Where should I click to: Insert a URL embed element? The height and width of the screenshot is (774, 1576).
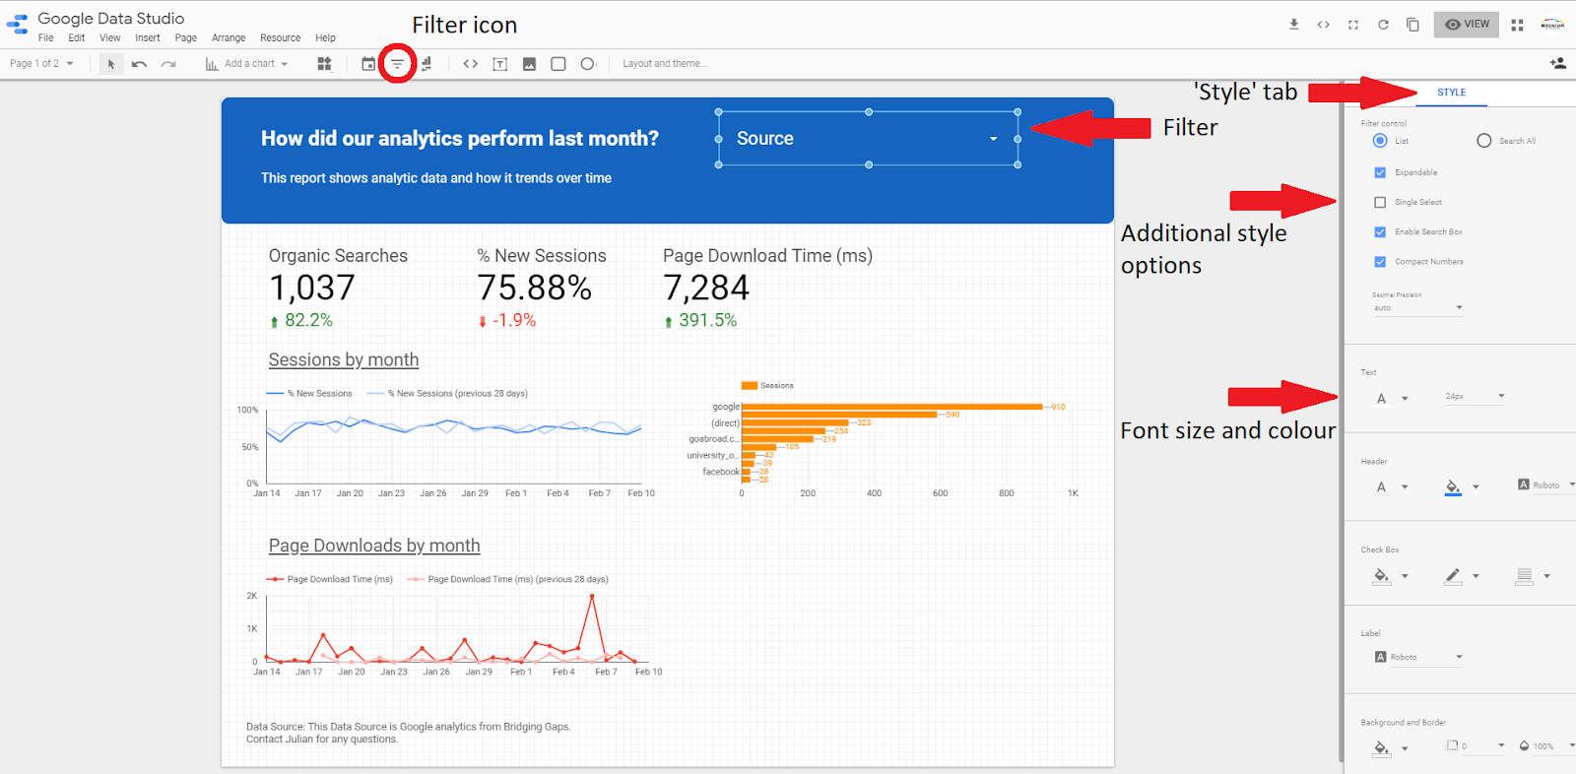coord(471,64)
